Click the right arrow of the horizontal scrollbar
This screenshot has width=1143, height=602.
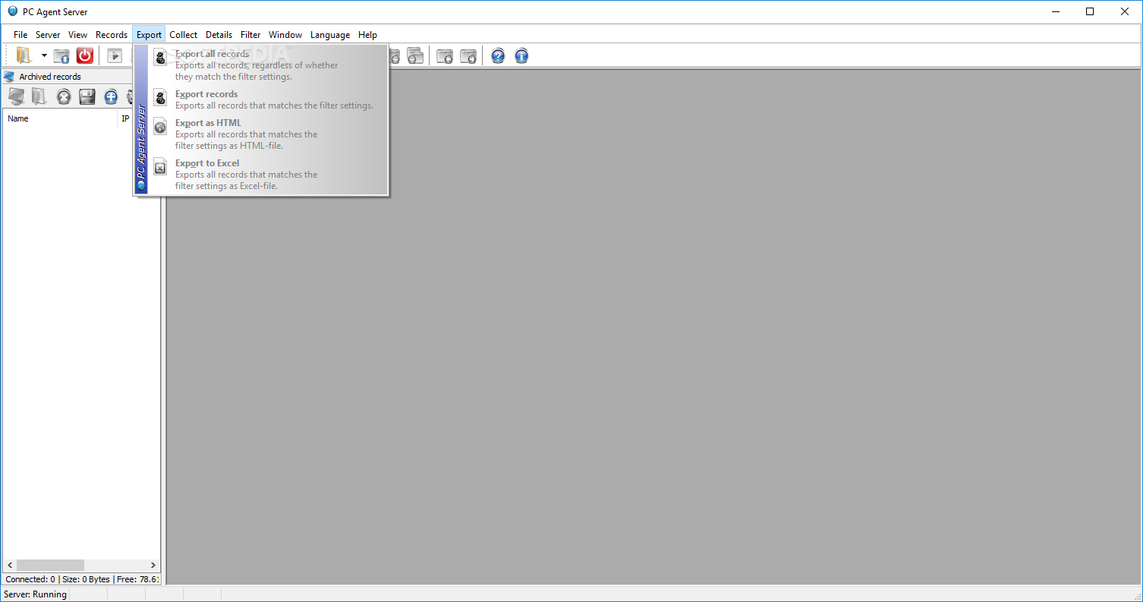(153, 566)
